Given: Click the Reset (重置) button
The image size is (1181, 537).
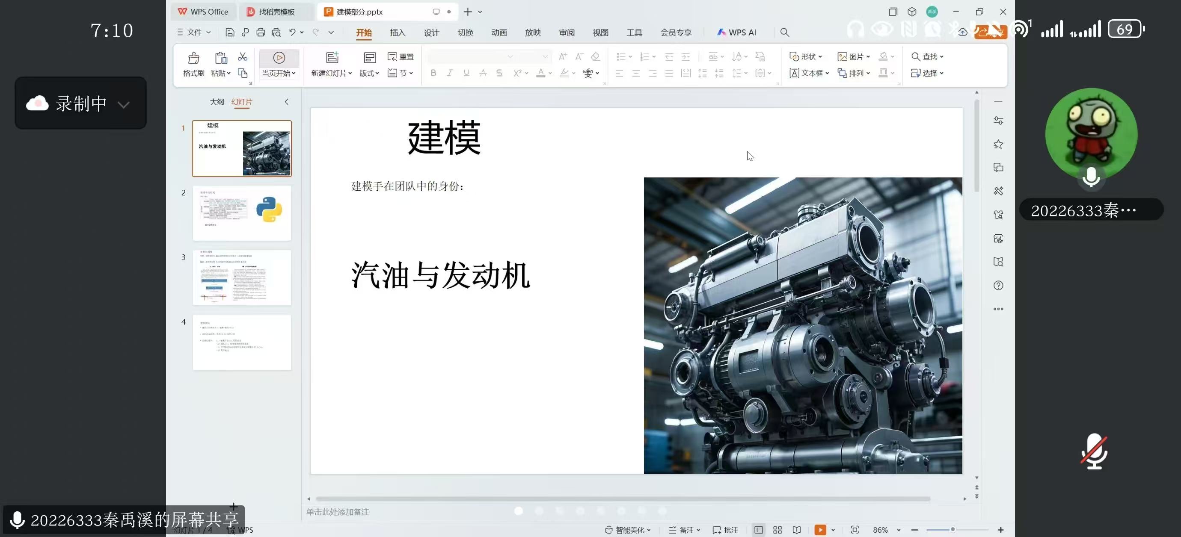Looking at the screenshot, I should (x=401, y=56).
